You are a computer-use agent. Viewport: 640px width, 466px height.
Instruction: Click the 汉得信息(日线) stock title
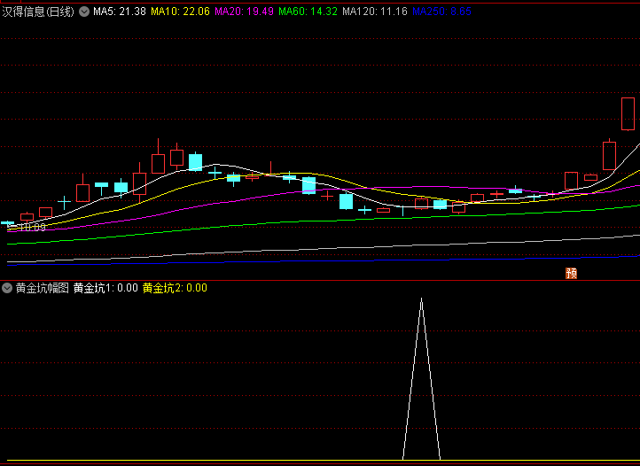pos(39,12)
